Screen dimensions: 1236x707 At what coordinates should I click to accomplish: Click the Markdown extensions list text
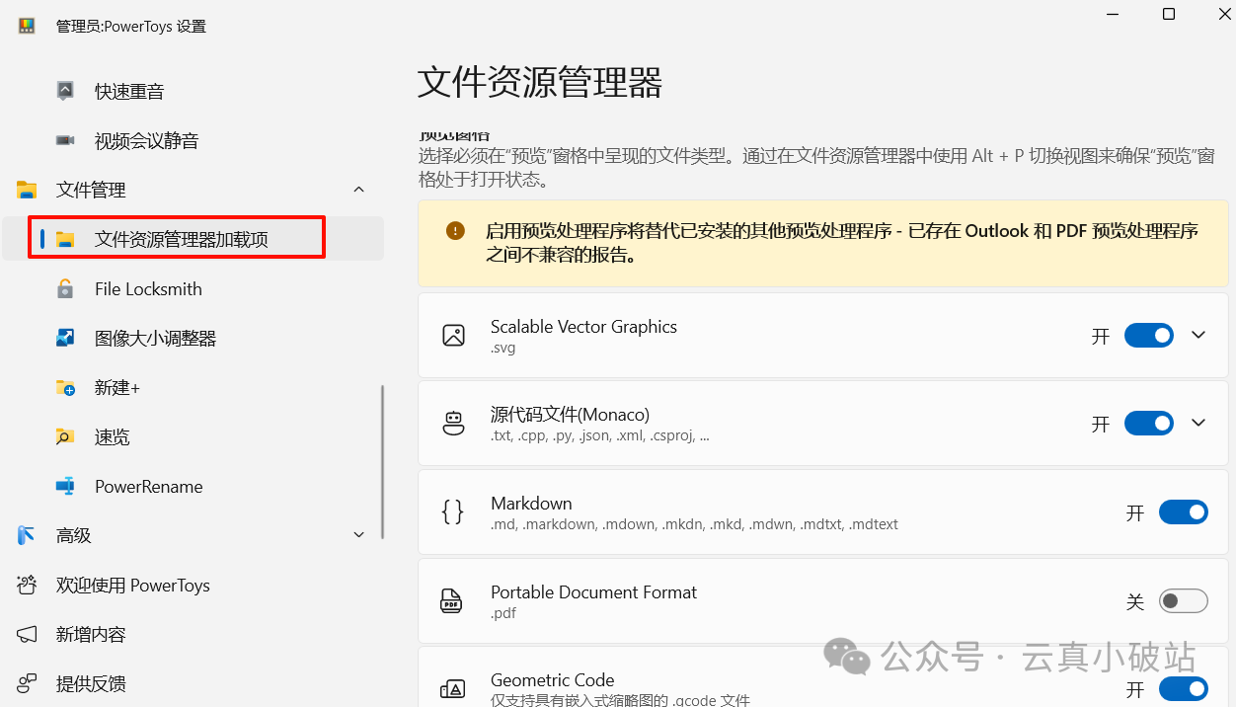point(694,524)
